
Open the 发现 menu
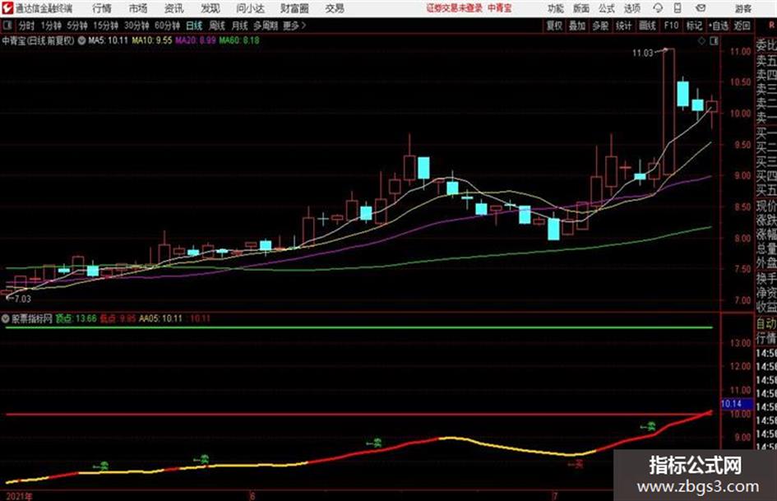click(210, 8)
